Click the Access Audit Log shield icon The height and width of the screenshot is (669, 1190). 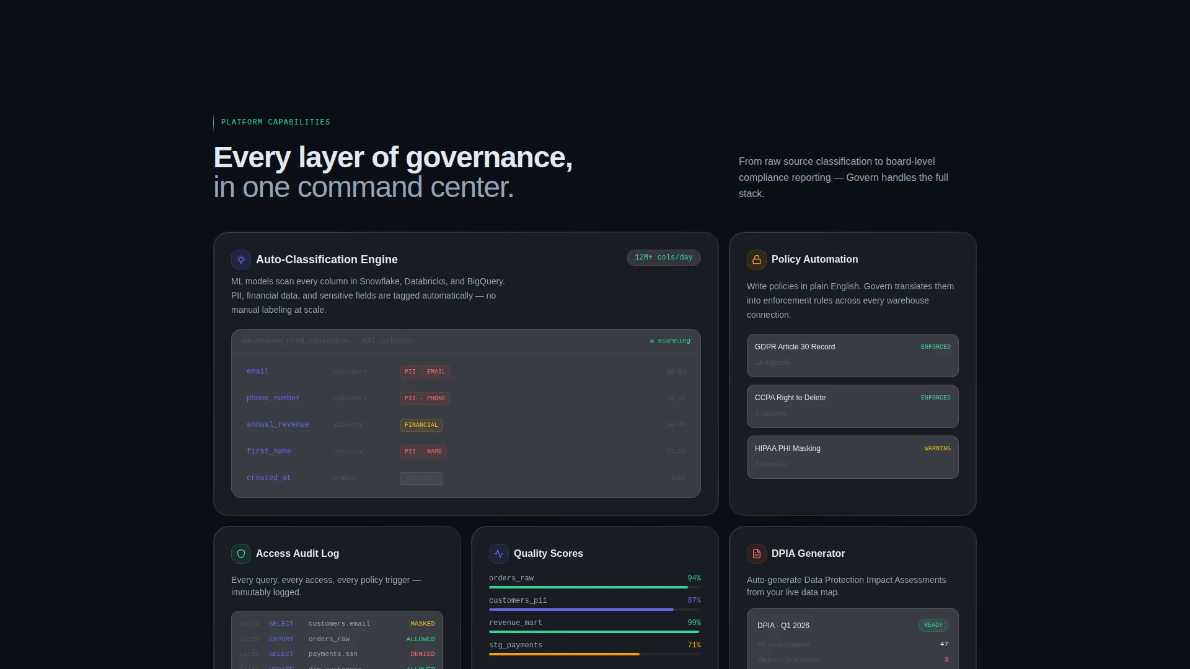241,554
